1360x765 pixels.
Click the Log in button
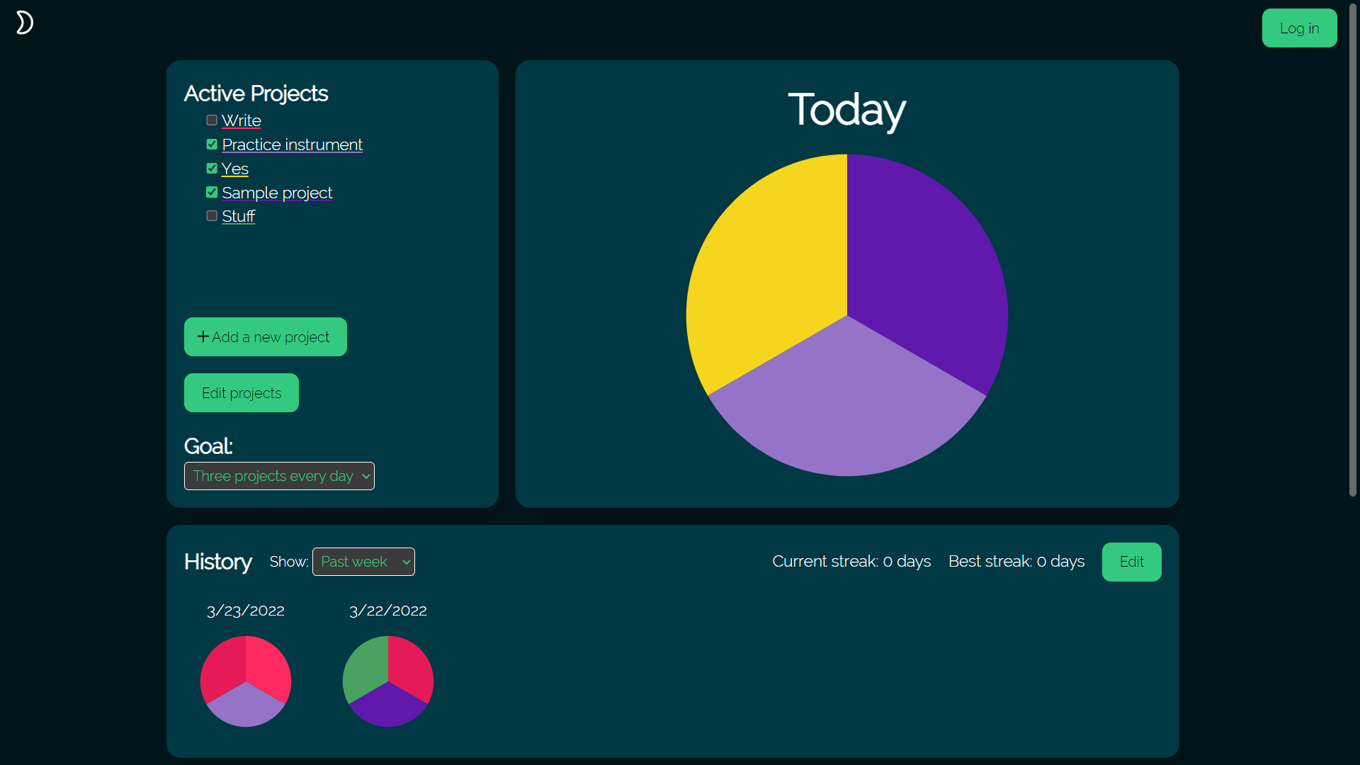(x=1300, y=28)
